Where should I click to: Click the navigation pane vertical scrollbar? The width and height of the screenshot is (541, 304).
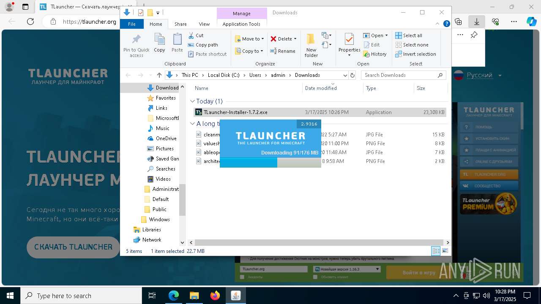click(183, 199)
